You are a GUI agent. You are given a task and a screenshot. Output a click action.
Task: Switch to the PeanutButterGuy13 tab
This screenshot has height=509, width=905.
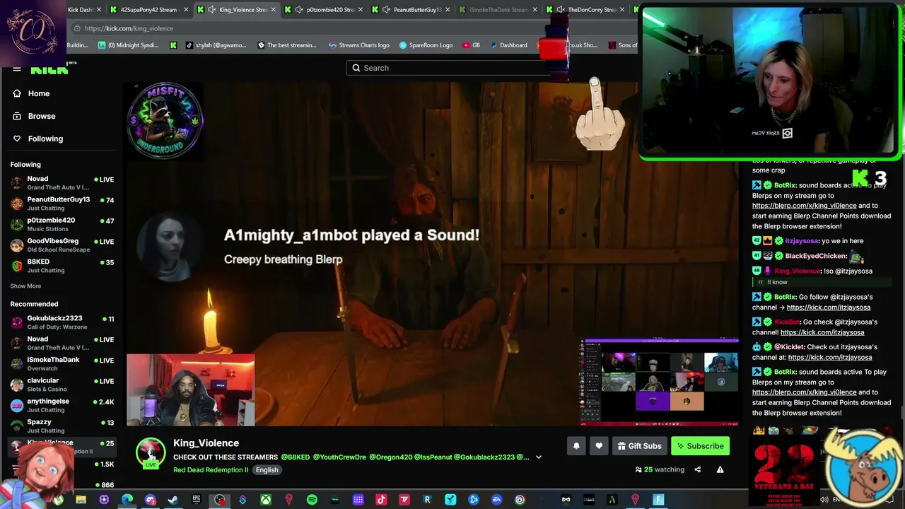(411, 10)
